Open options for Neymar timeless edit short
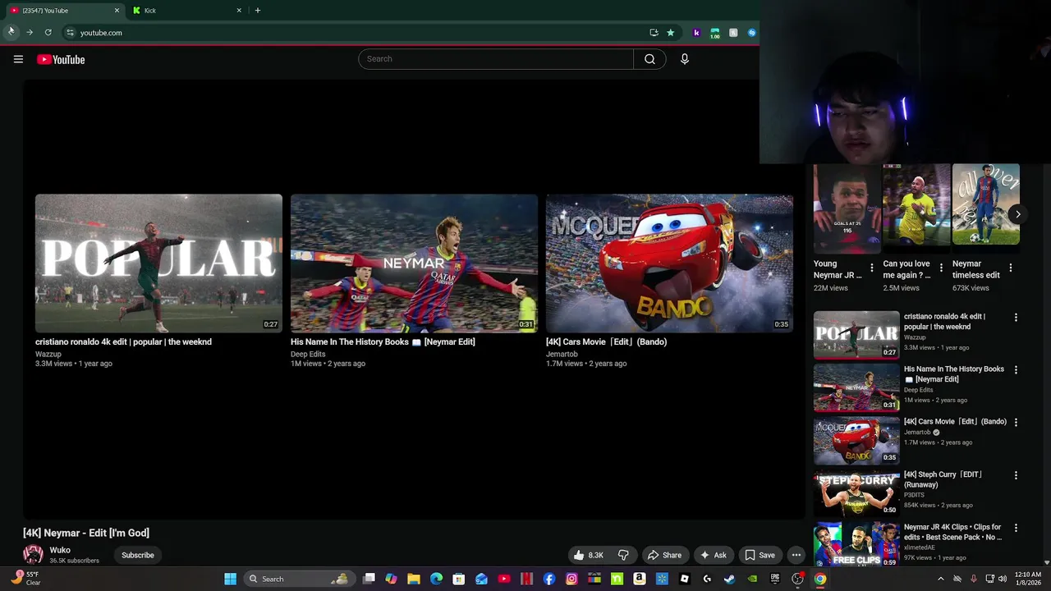Screen dimensions: 1051x591 pos(1011,268)
